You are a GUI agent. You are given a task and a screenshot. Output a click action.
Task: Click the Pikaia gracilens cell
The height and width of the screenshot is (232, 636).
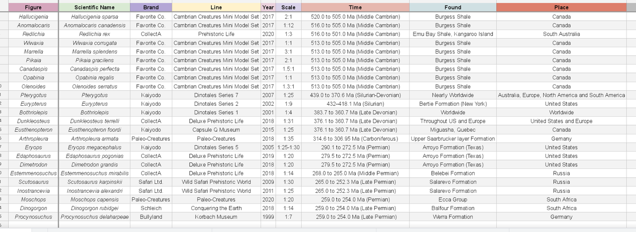(94, 60)
